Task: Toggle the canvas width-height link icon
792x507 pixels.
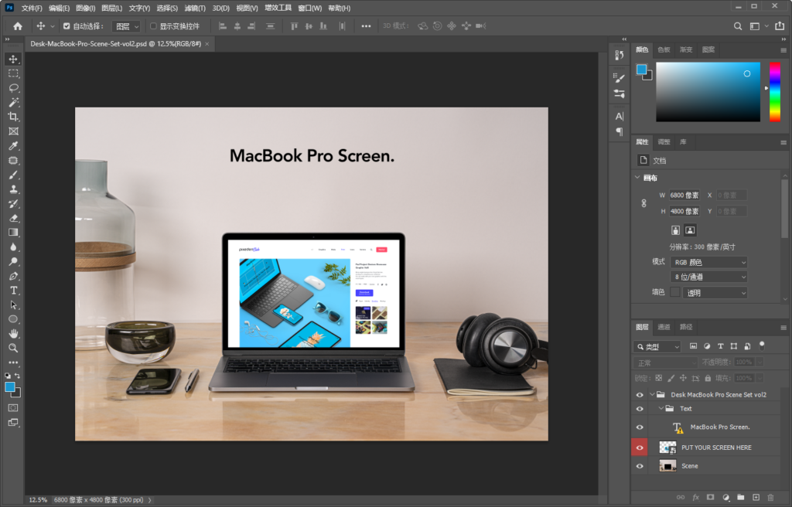Action: (643, 203)
